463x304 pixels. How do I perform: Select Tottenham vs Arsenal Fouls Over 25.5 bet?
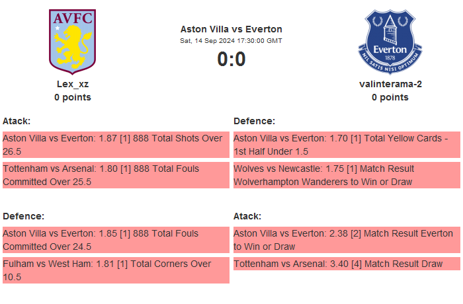[x=116, y=175]
